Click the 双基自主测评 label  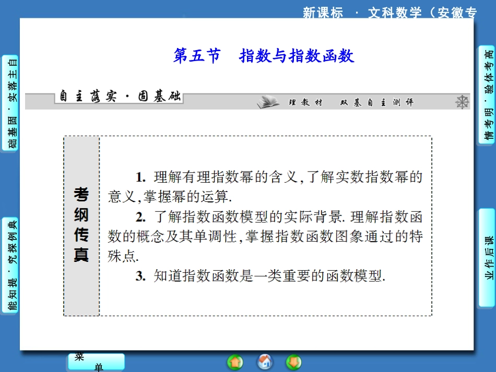click(377, 102)
